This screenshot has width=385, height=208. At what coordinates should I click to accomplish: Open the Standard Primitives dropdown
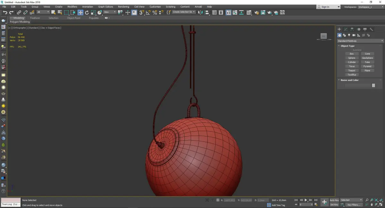(x=360, y=41)
